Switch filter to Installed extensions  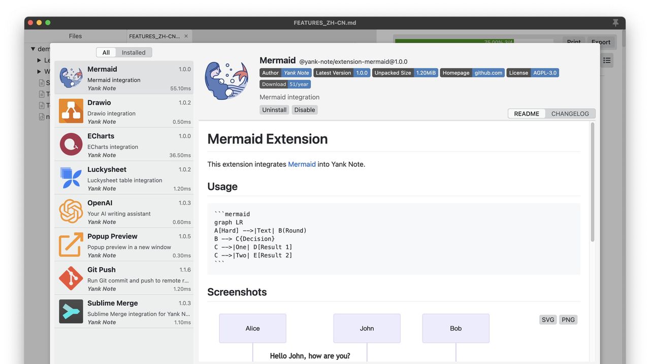point(134,53)
